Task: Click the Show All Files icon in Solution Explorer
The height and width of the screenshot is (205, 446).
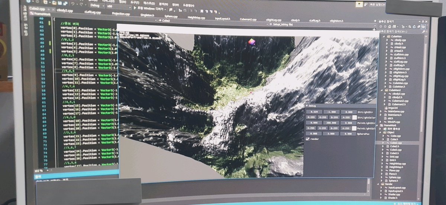Action: [423, 27]
